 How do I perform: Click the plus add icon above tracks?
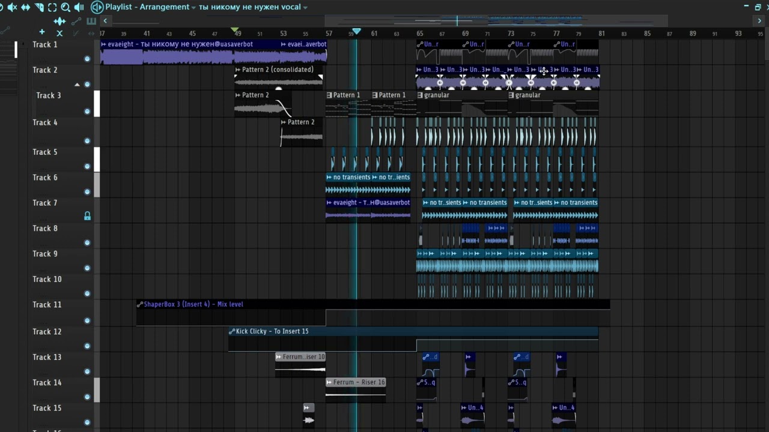[x=42, y=32]
